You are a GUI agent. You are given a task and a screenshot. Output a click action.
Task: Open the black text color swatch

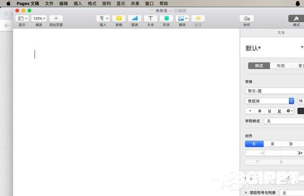(x=301, y=111)
